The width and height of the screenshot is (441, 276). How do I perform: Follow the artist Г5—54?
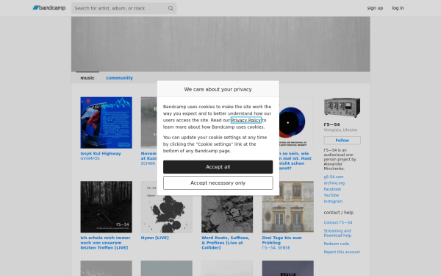click(x=342, y=141)
